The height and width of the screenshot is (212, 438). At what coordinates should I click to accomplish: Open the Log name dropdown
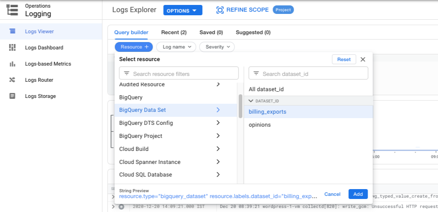[x=176, y=47]
